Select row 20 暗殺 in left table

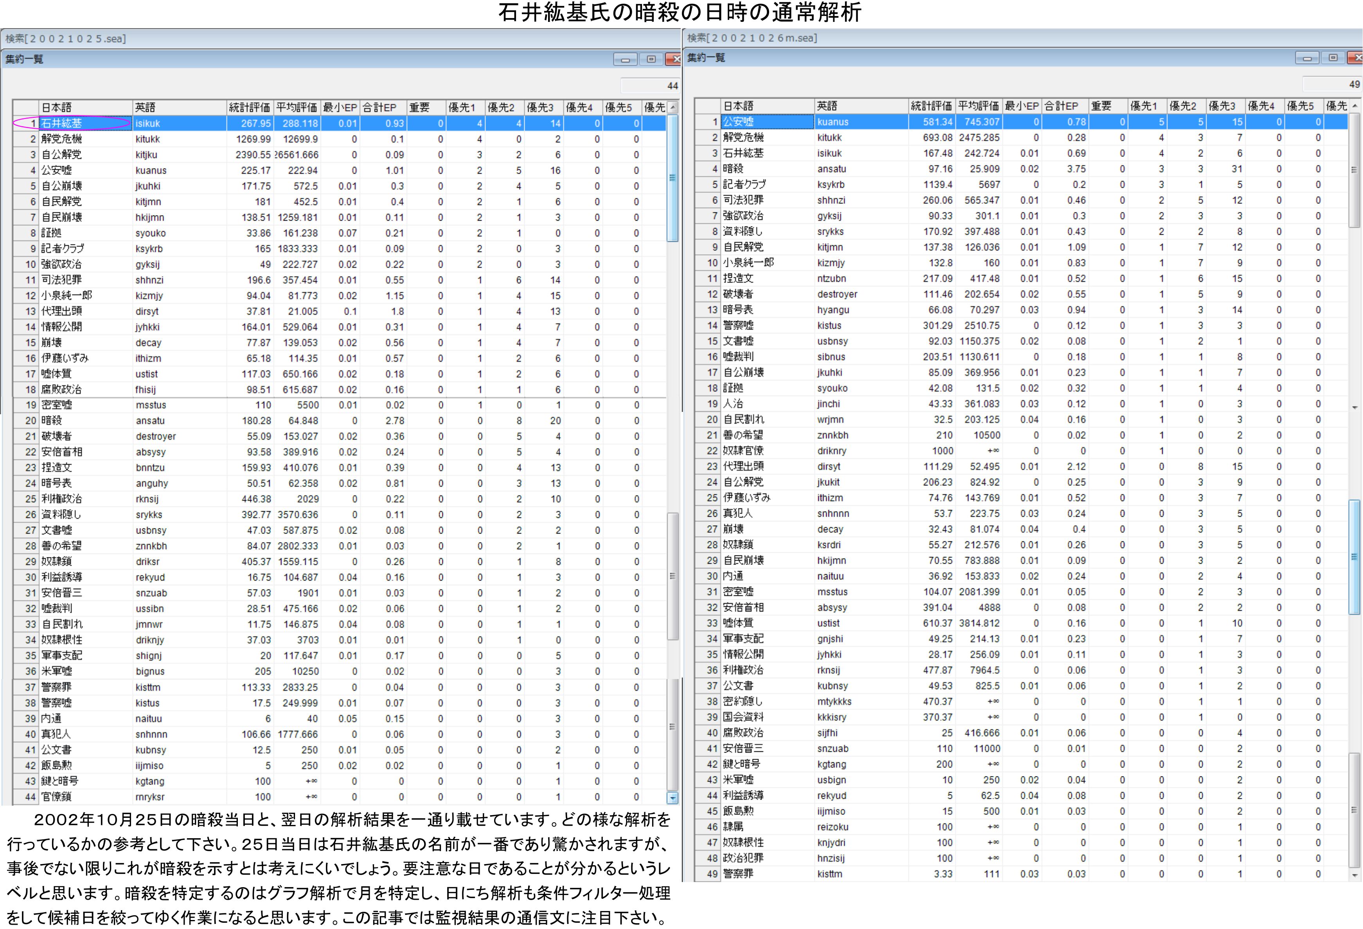[52, 420]
